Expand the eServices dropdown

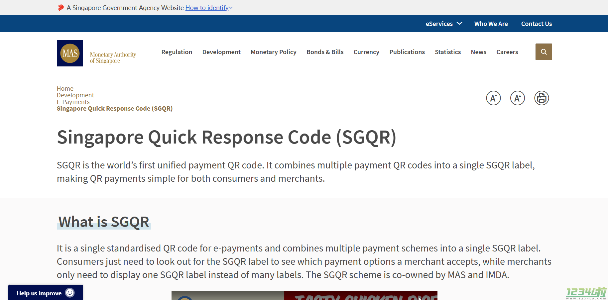click(444, 24)
